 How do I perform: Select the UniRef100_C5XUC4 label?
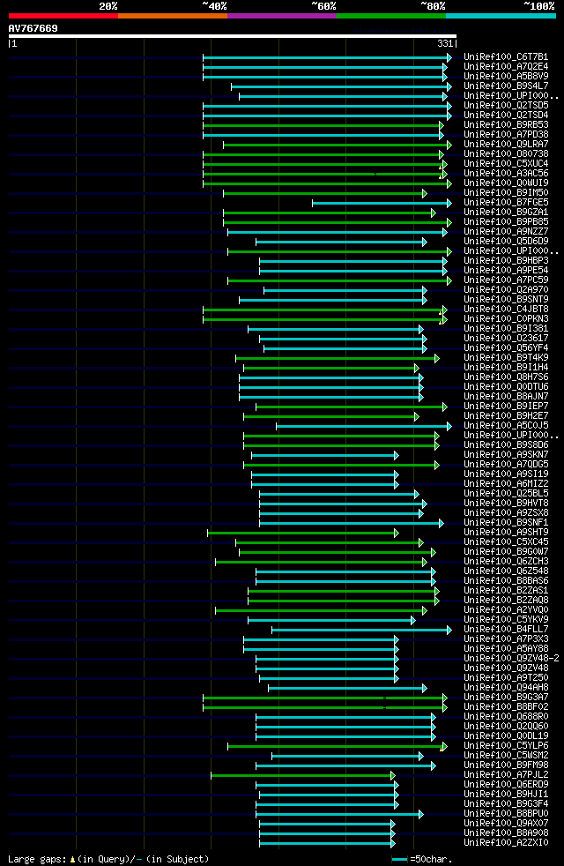506,164
